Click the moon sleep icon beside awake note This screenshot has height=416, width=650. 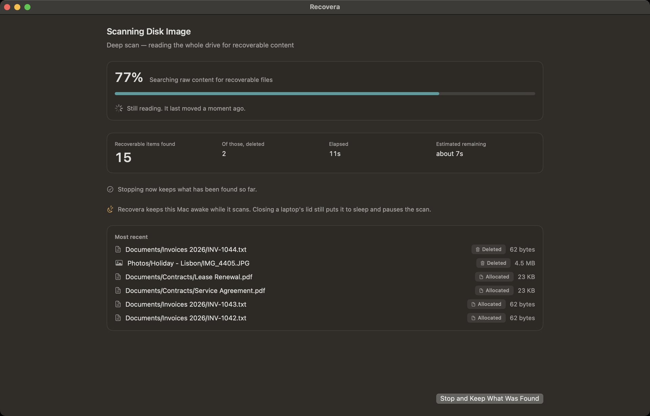pos(110,209)
